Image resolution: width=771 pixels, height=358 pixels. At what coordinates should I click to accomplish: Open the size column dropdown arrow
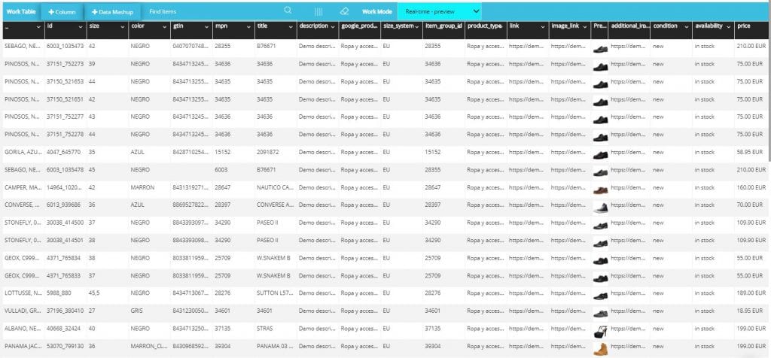(122, 26)
